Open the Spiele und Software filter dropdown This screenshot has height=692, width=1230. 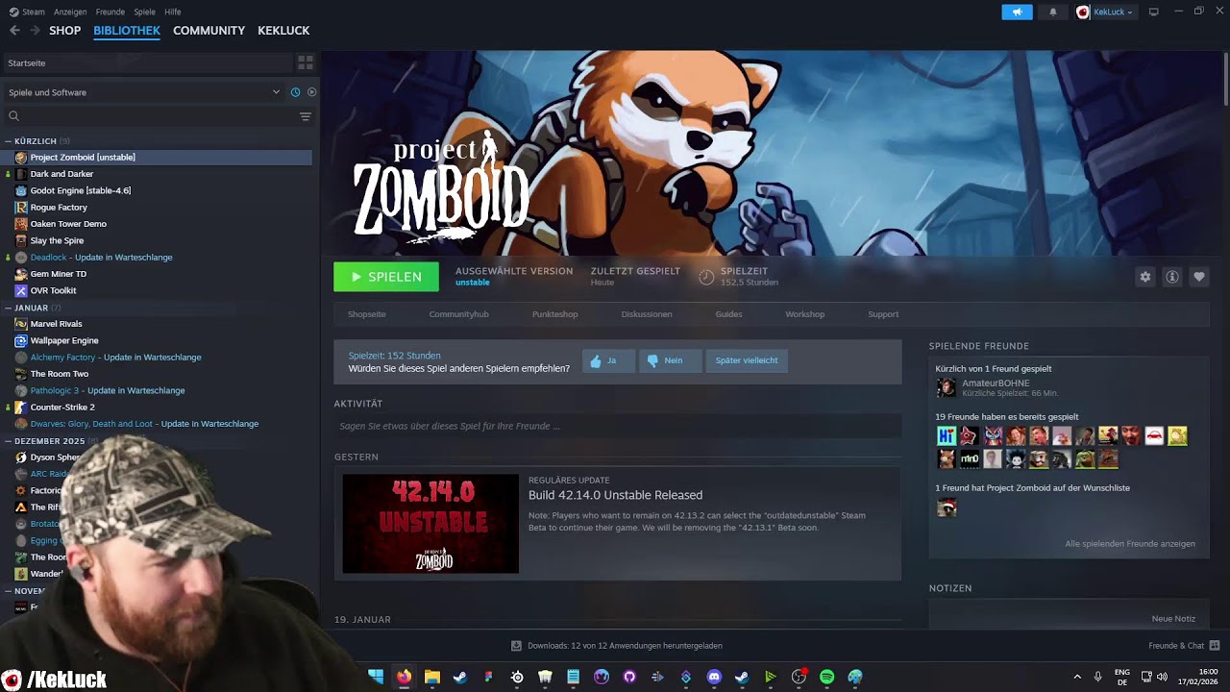tap(144, 92)
